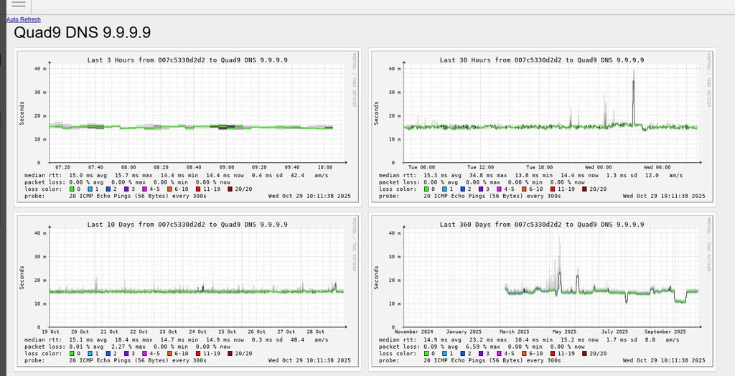
Task: Click the Auto Refresh link
Action: click(24, 19)
